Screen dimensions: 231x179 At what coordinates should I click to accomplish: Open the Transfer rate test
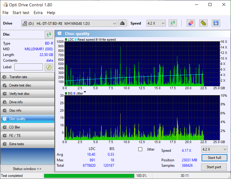[x=27, y=77]
